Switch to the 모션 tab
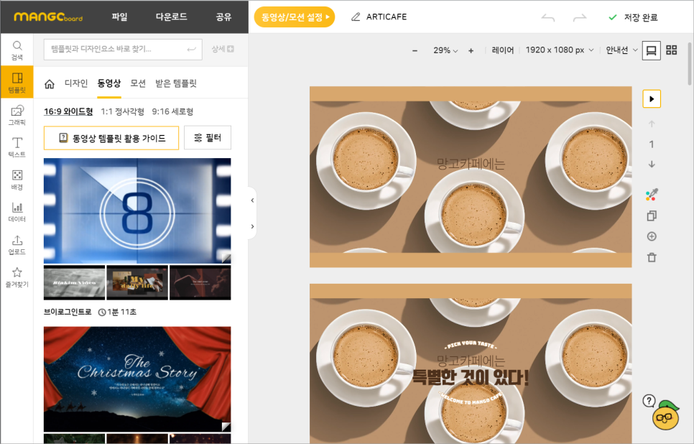The height and width of the screenshot is (444, 694). [x=138, y=83]
